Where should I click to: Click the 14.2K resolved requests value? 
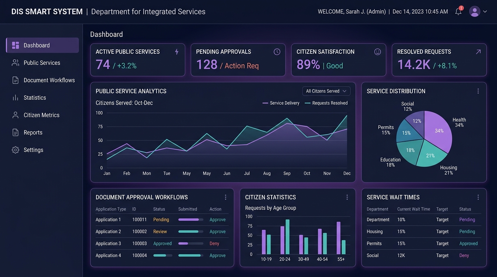point(414,65)
